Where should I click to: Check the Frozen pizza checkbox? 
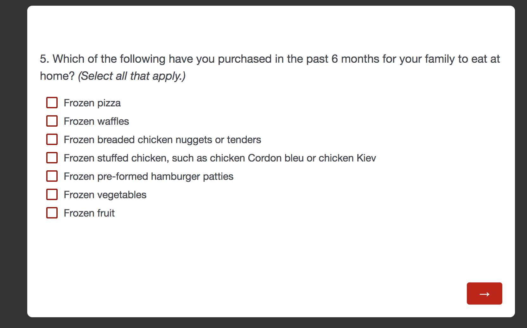tap(52, 103)
